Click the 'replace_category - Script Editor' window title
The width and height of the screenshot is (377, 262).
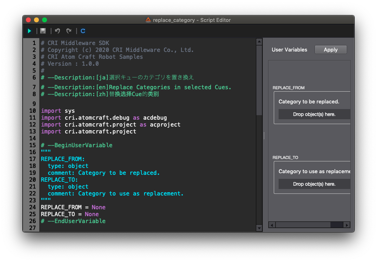pos(192,20)
